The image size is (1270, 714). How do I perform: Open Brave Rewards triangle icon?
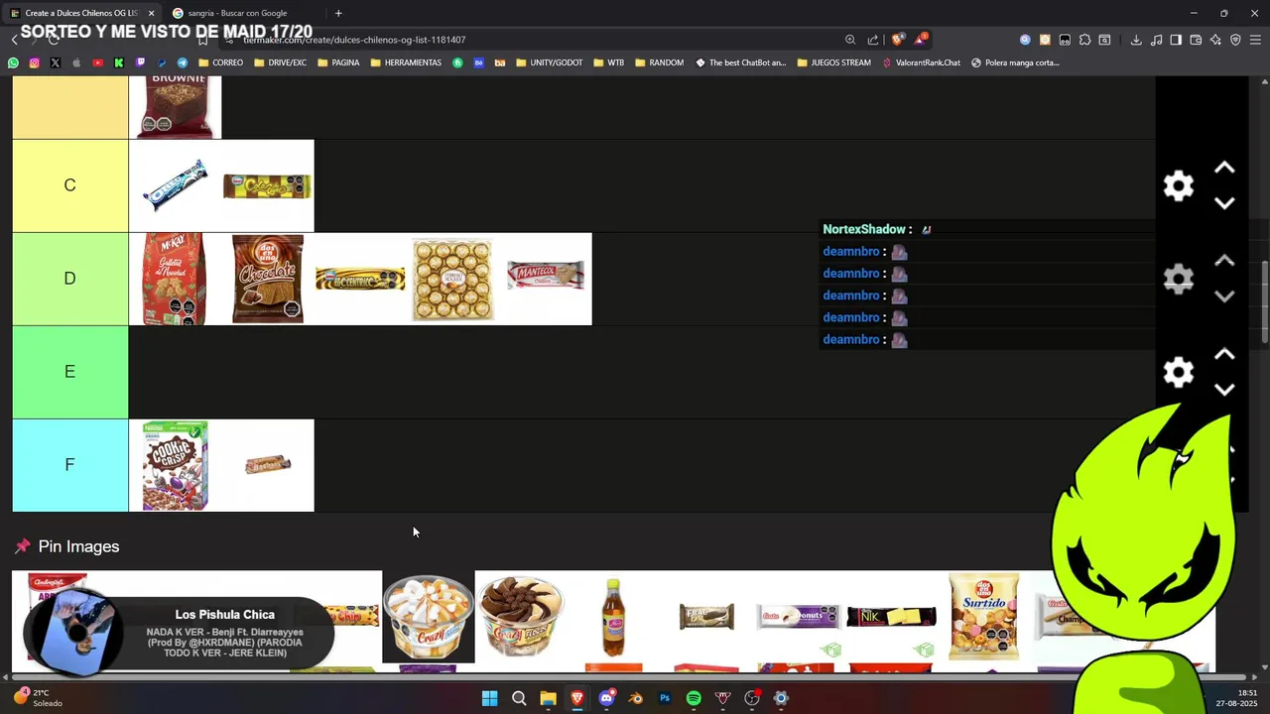(921, 40)
